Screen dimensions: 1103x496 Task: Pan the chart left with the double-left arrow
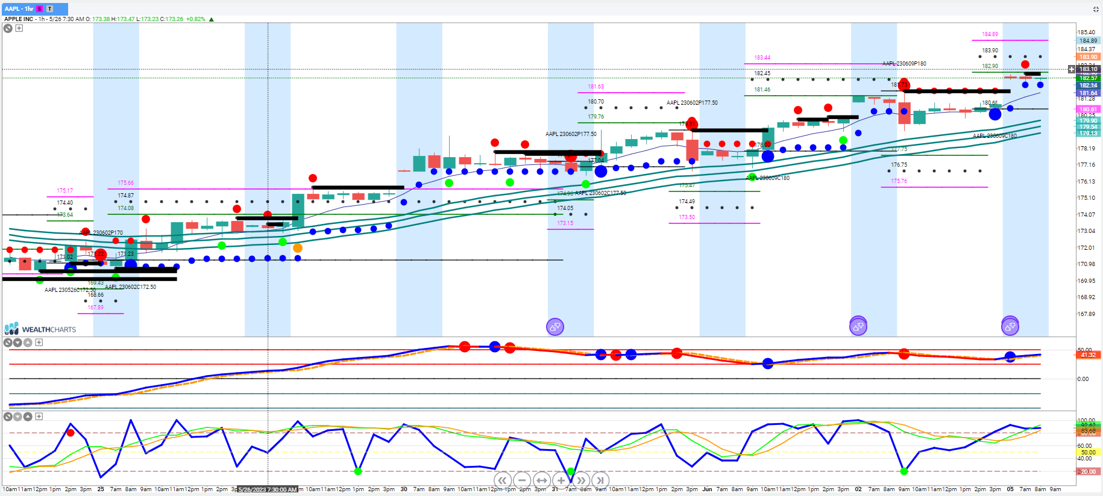(x=502, y=480)
